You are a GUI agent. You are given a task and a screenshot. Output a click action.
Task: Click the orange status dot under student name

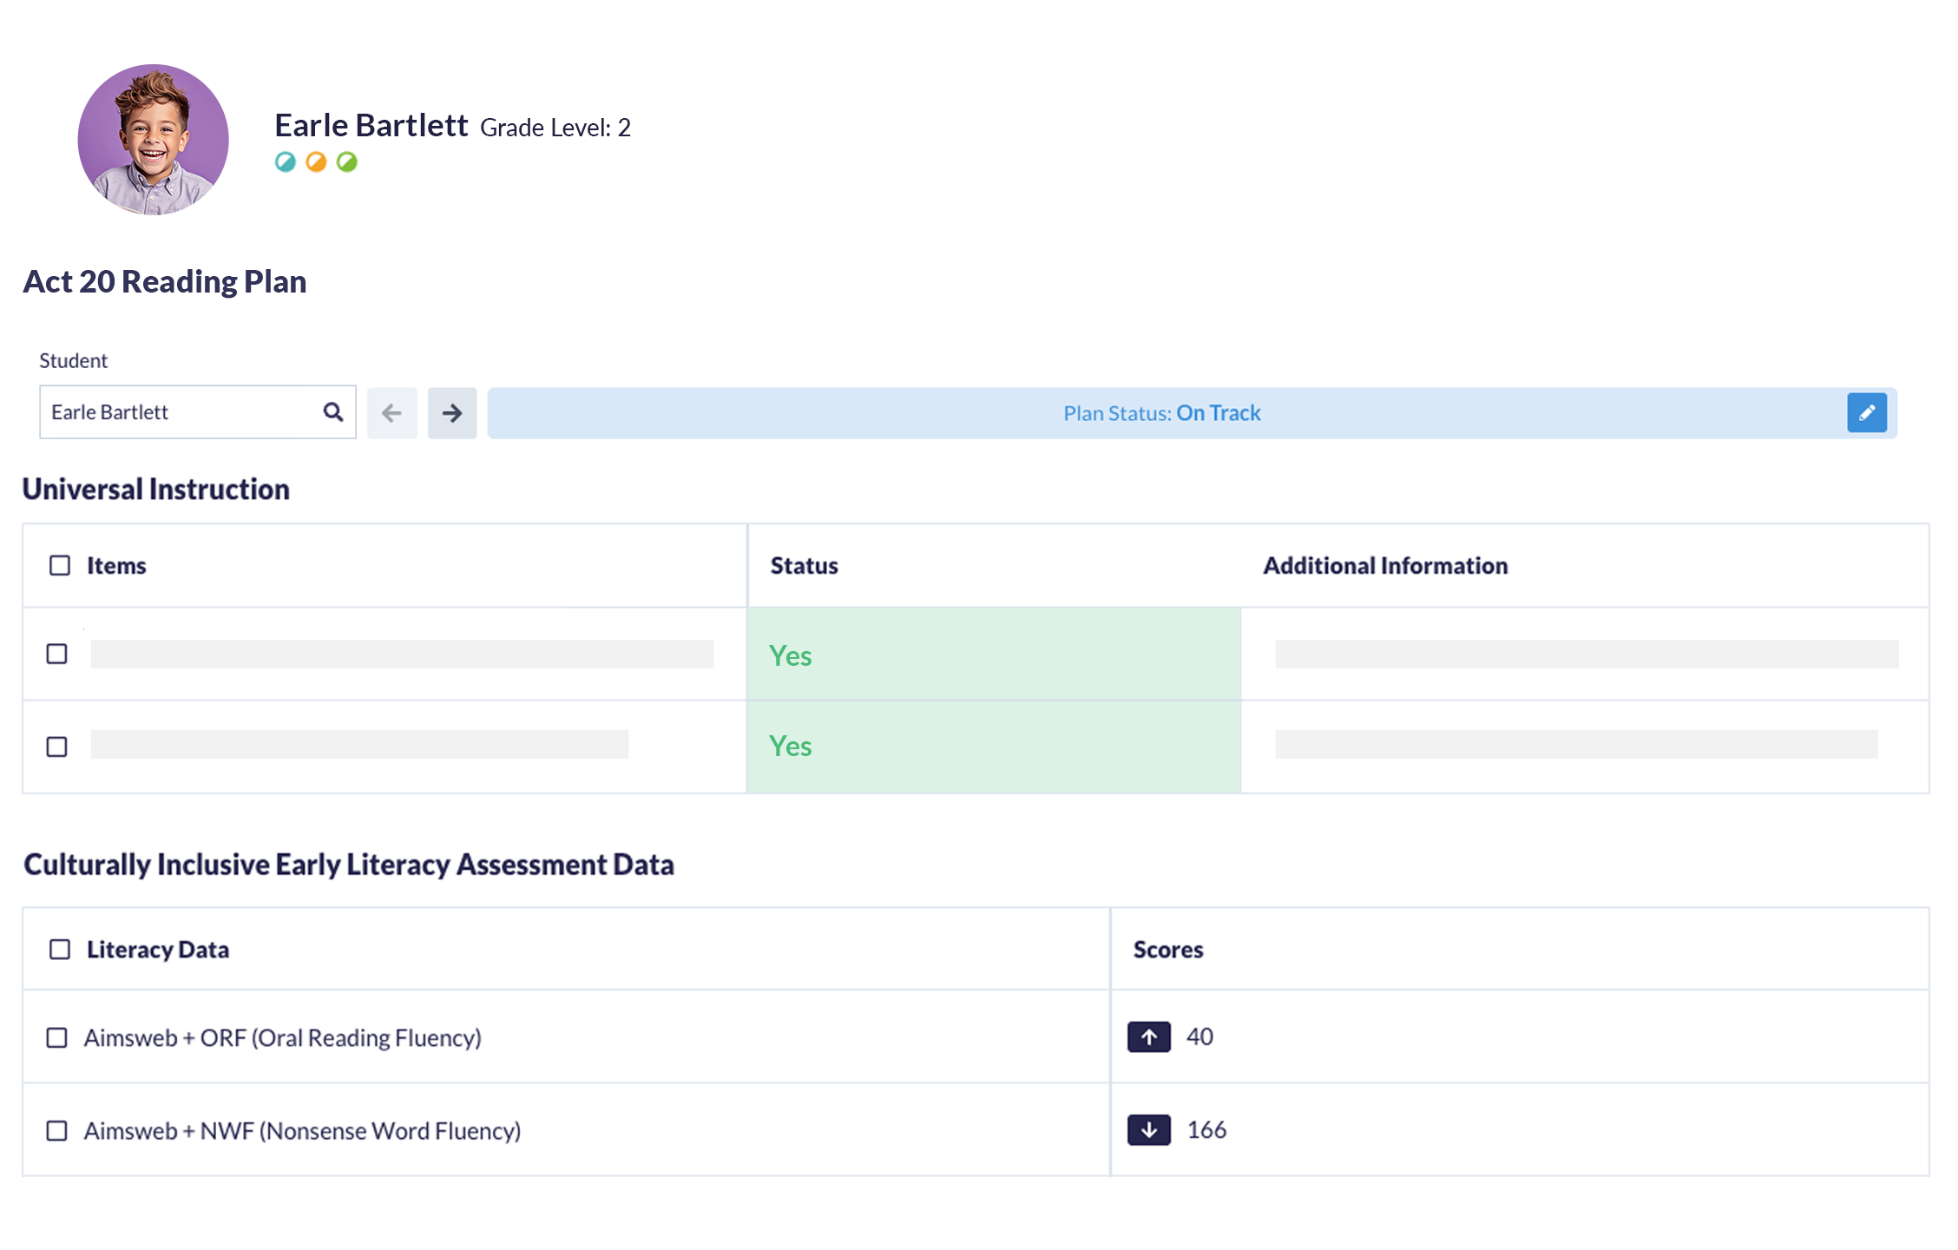pyautogui.click(x=316, y=162)
